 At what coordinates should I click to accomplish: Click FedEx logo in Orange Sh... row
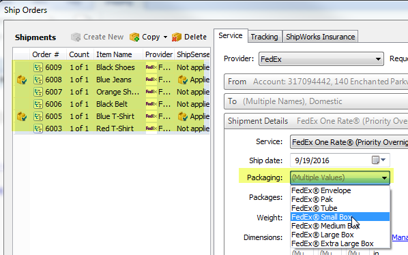(x=151, y=92)
